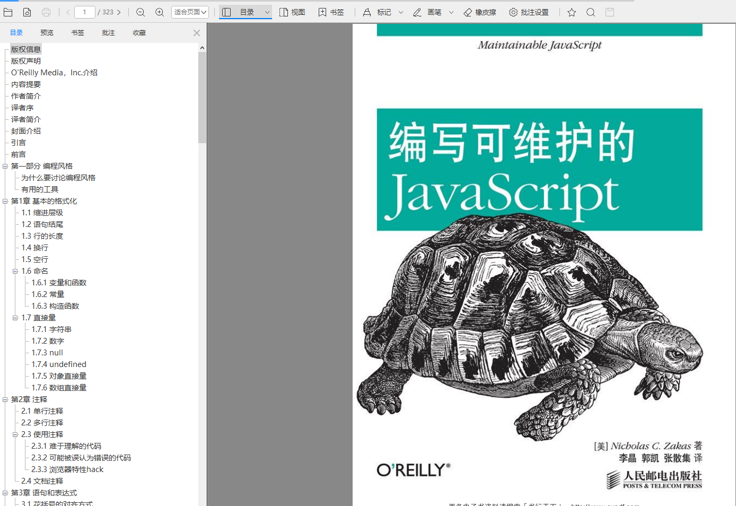736x506 pixels.
Task: Click the search magnifier icon
Action: 591,12
